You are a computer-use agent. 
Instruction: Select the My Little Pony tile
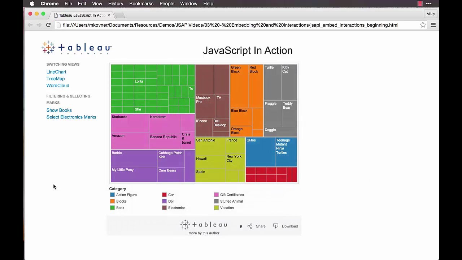pyautogui.click(x=134, y=175)
